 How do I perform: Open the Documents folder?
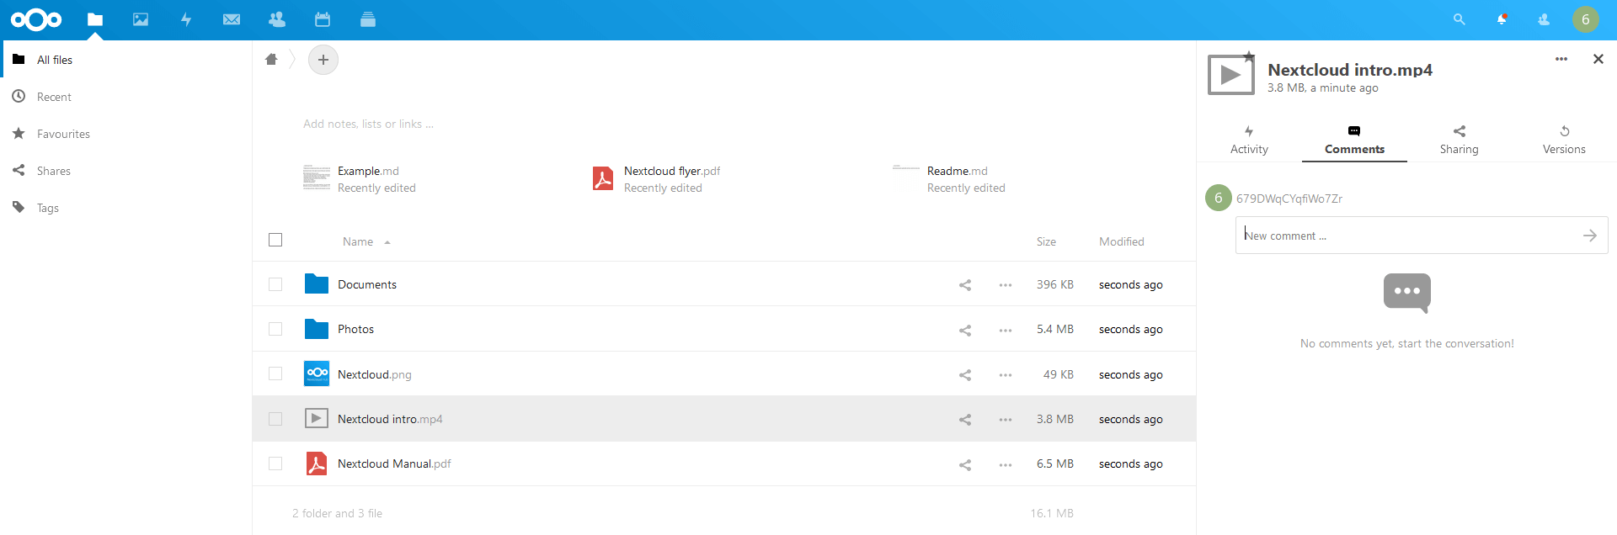point(367,285)
